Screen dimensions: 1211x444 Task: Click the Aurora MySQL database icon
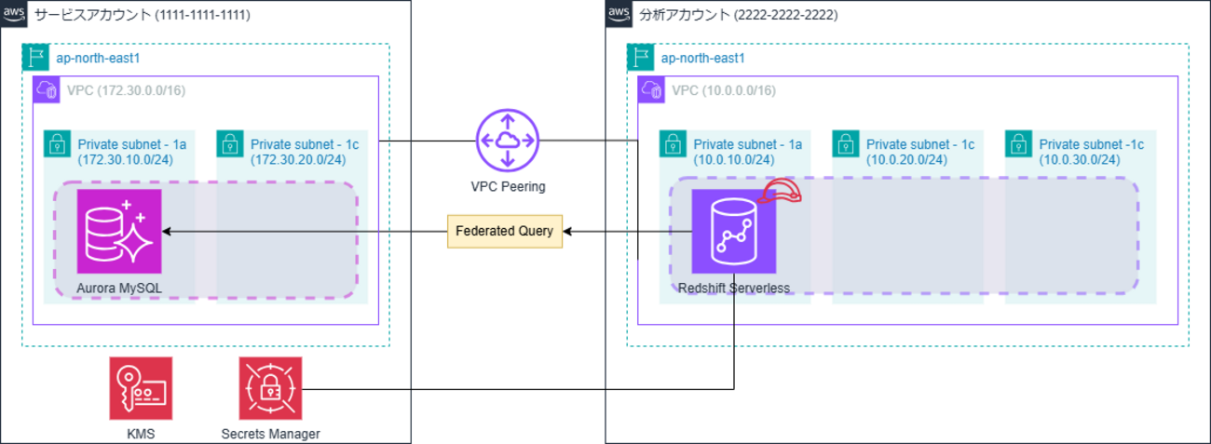coord(119,231)
